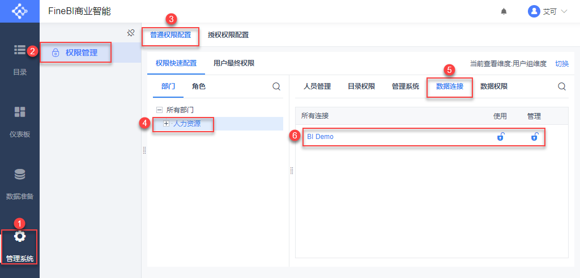Open the 艾可 user dropdown arrow
This screenshot has height=278, width=580.
pyautogui.click(x=564, y=11)
